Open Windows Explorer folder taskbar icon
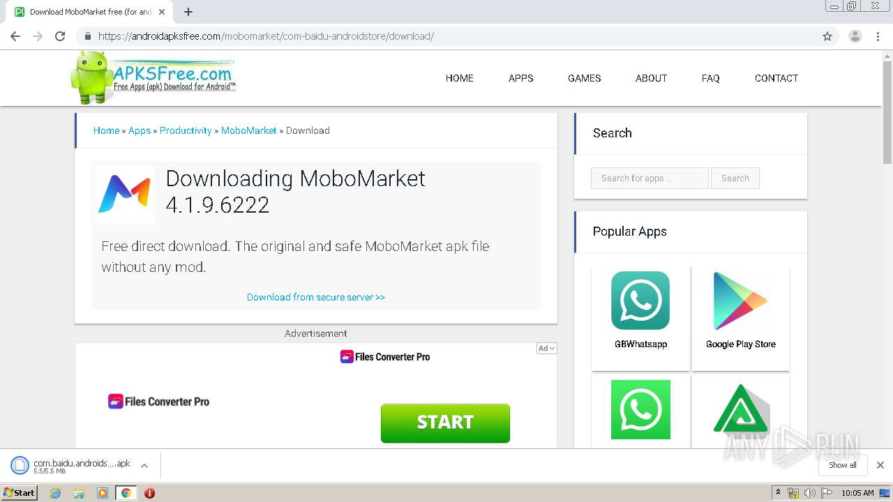Viewport: 893px width, 502px height. (x=79, y=493)
